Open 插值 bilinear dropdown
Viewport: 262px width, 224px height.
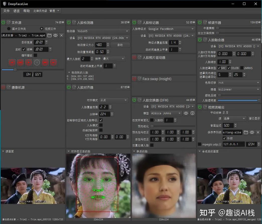tap(239, 89)
